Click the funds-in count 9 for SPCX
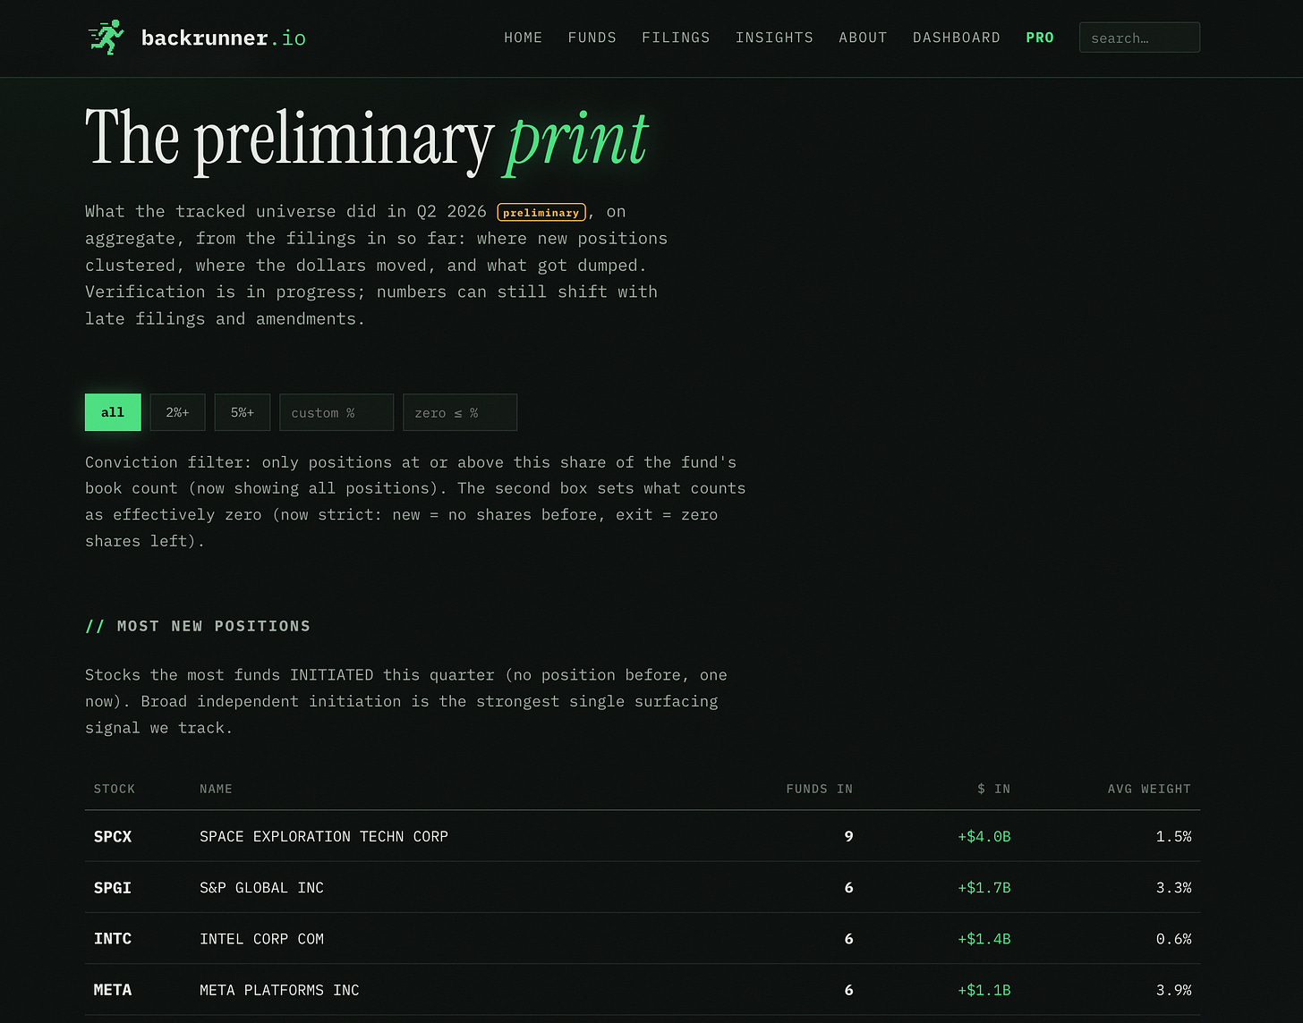The image size is (1303, 1023). click(x=848, y=836)
